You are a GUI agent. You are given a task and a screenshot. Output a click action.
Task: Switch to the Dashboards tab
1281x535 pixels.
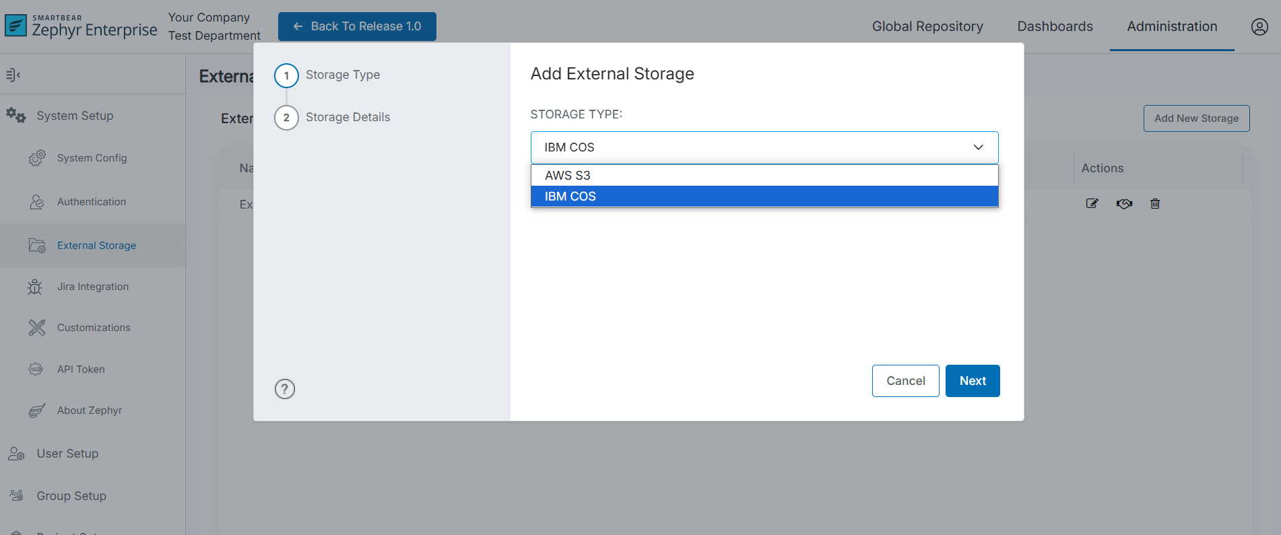point(1055,26)
